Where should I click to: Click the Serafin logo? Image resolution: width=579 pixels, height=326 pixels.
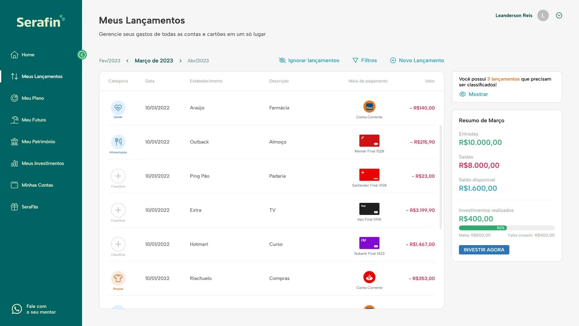[x=41, y=21]
